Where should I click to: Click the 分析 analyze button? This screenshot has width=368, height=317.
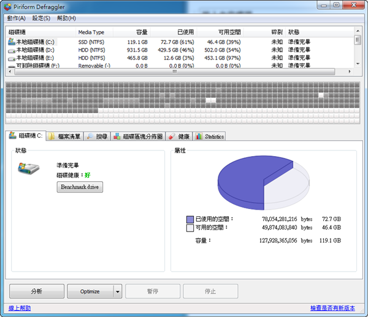click(37, 291)
